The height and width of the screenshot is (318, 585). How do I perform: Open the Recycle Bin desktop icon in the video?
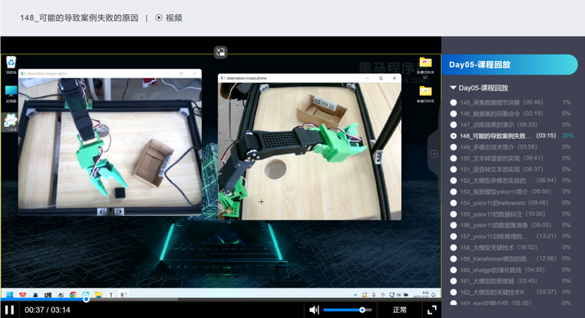click(11, 63)
